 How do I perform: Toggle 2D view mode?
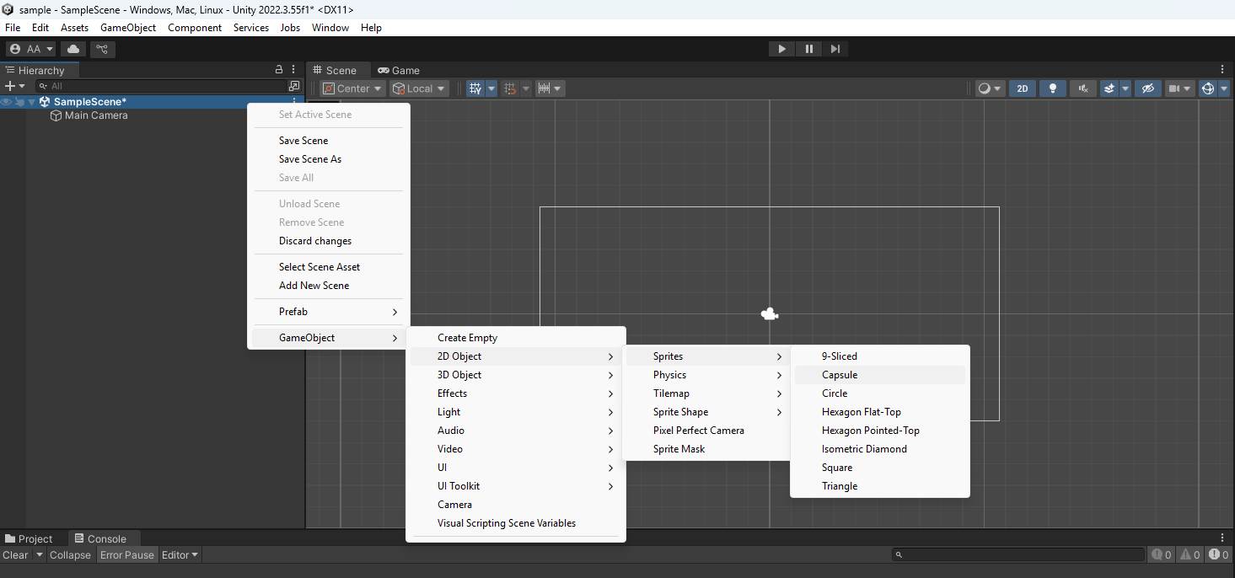point(1023,88)
